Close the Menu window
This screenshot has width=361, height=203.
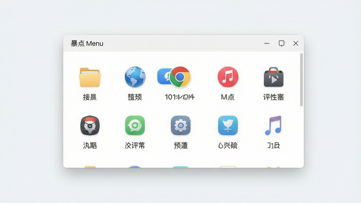[x=296, y=43]
